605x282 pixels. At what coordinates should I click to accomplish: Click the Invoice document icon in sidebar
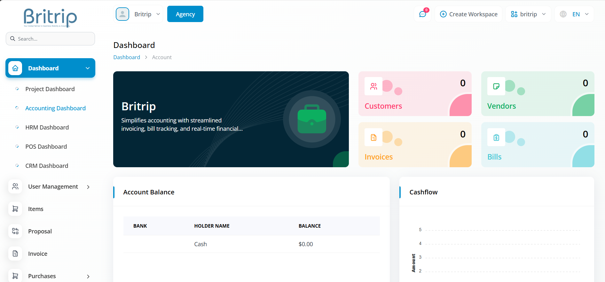point(15,254)
